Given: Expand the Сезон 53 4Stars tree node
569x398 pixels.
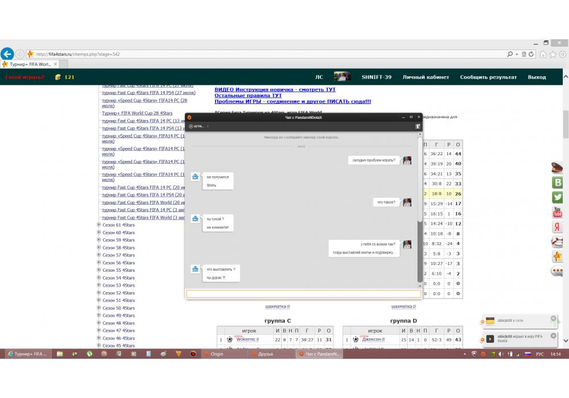Looking at the screenshot, I should [98, 285].
